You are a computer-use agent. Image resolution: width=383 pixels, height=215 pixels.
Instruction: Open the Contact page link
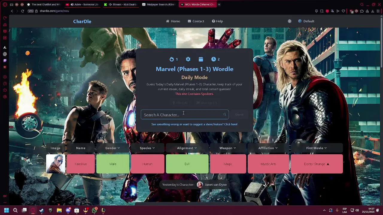(196, 21)
